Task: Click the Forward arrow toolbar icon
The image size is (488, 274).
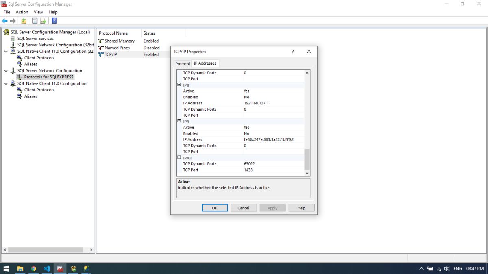Action: [x=13, y=21]
